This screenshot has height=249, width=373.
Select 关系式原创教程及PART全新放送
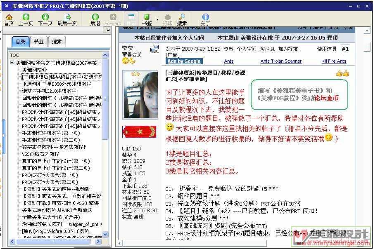(57, 210)
